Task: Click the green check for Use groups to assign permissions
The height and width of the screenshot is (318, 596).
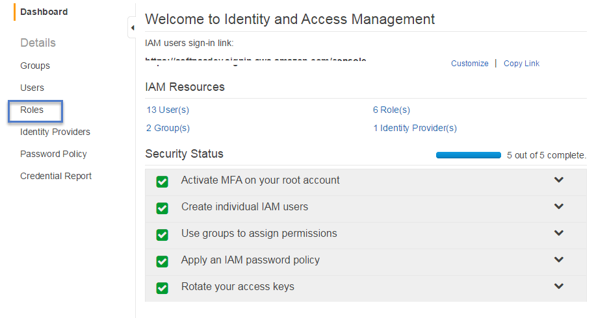Action: coord(162,235)
